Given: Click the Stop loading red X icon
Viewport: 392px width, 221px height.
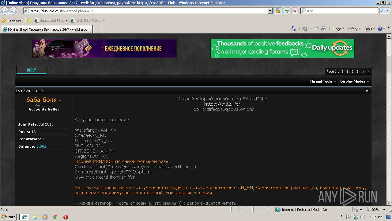Looking at the screenshot, I should [295, 11].
